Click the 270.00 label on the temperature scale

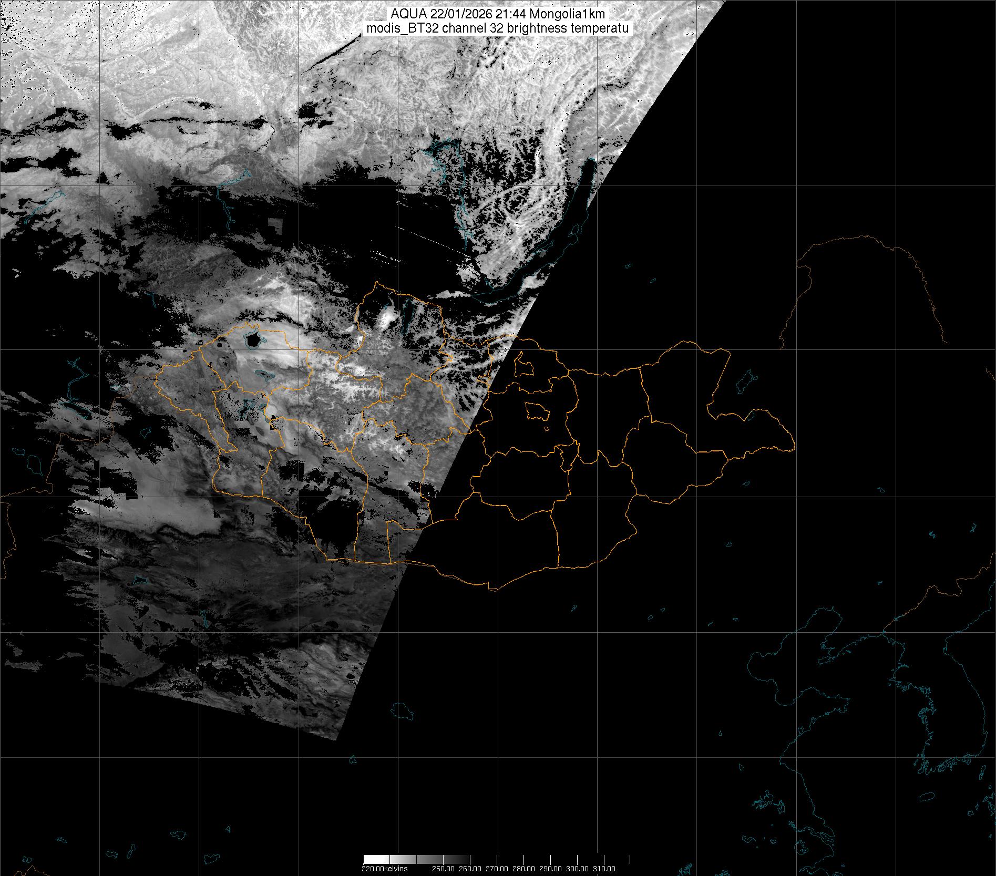(x=496, y=868)
